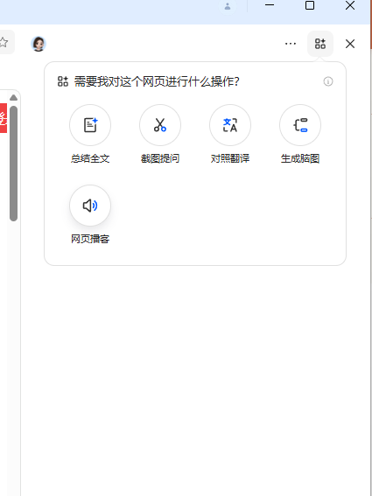Click the info icon in the popup header
The width and height of the screenshot is (372, 496).
(x=328, y=81)
